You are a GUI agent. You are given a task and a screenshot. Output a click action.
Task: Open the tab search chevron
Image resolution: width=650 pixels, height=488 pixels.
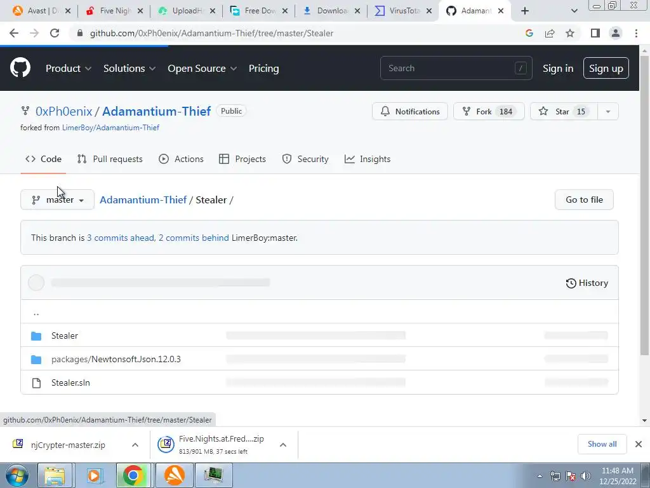[x=574, y=11]
